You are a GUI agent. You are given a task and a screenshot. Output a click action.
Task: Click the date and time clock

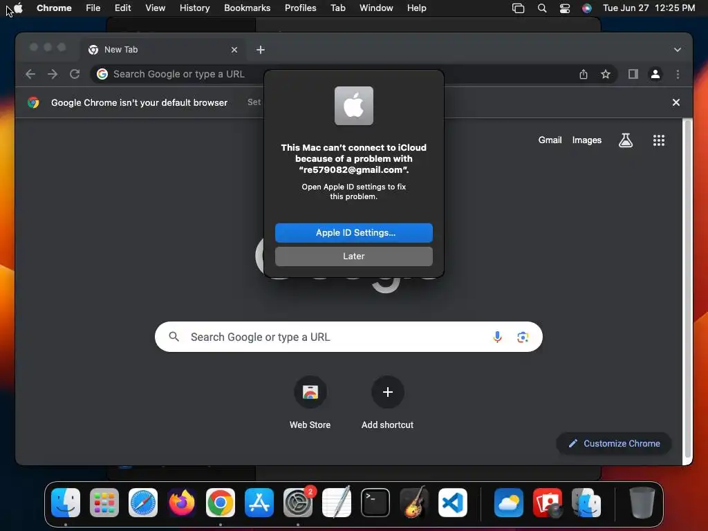point(649,8)
